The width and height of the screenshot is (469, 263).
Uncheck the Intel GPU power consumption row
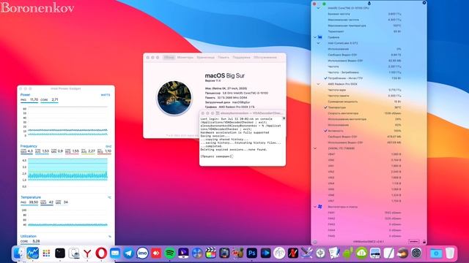point(325,78)
